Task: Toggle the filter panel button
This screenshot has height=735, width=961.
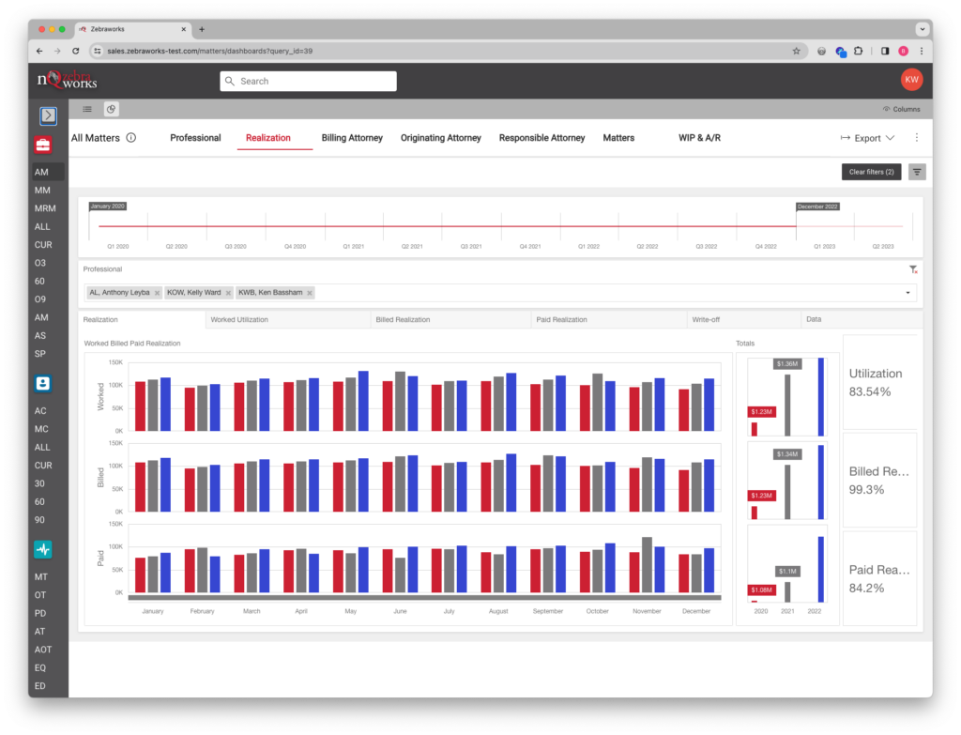Action: [x=917, y=172]
